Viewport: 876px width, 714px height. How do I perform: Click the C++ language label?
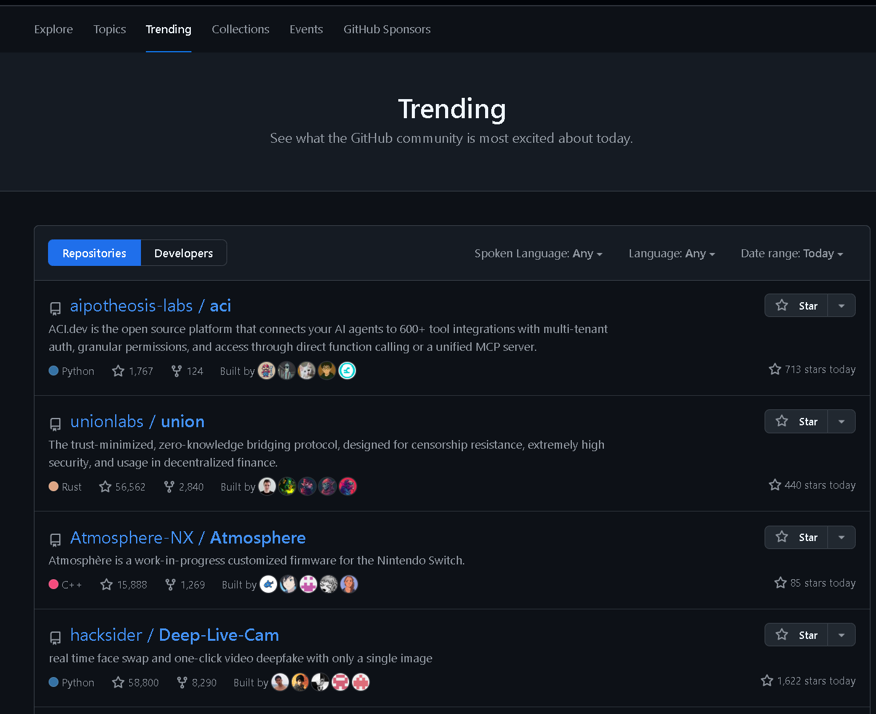click(65, 585)
